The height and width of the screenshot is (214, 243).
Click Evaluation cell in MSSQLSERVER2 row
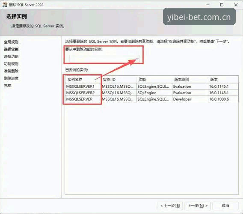coord(190,93)
